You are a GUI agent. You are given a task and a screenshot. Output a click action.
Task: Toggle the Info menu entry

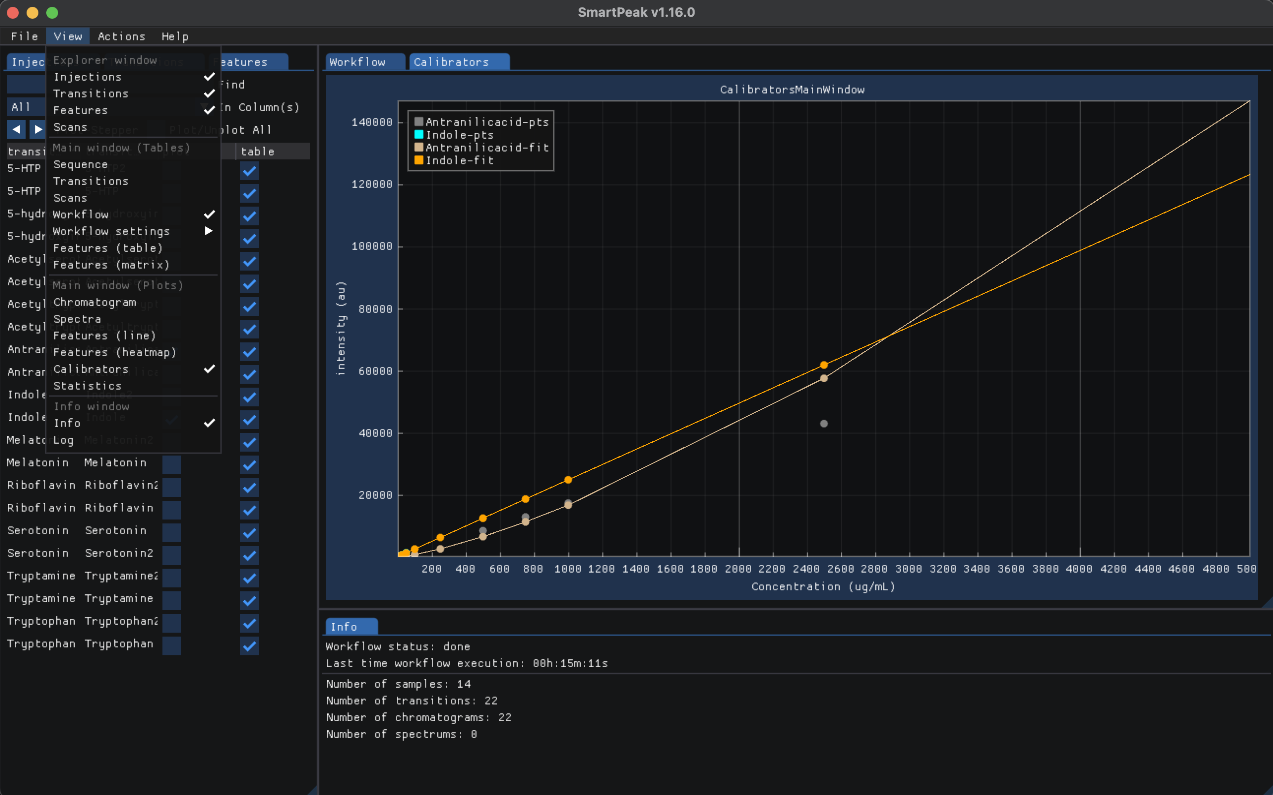pos(132,423)
